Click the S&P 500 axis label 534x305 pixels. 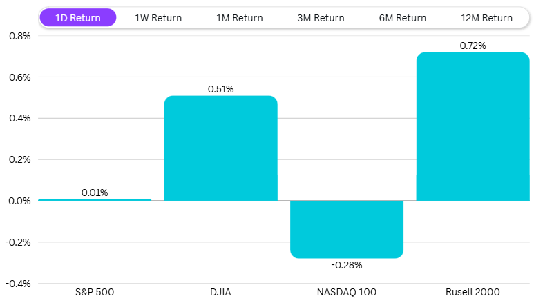point(95,293)
